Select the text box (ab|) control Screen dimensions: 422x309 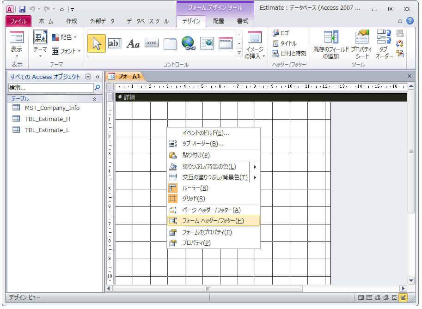tap(114, 43)
